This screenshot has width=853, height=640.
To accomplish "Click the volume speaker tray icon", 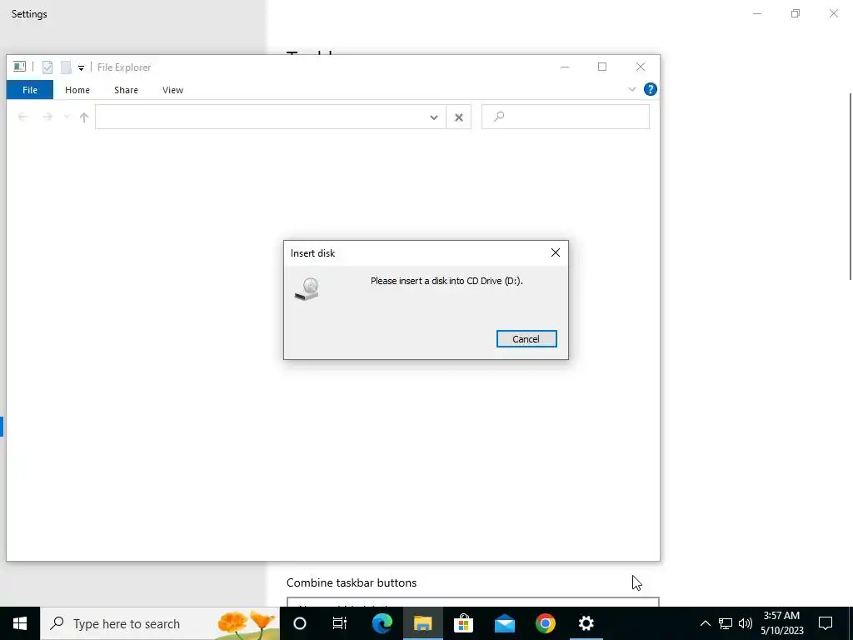I will pyautogui.click(x=746, y=623).
